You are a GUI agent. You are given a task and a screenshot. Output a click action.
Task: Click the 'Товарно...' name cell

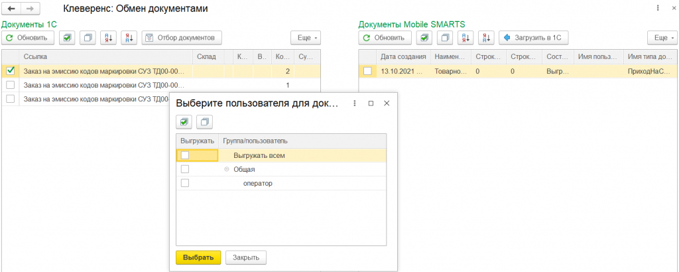(451, 71)
